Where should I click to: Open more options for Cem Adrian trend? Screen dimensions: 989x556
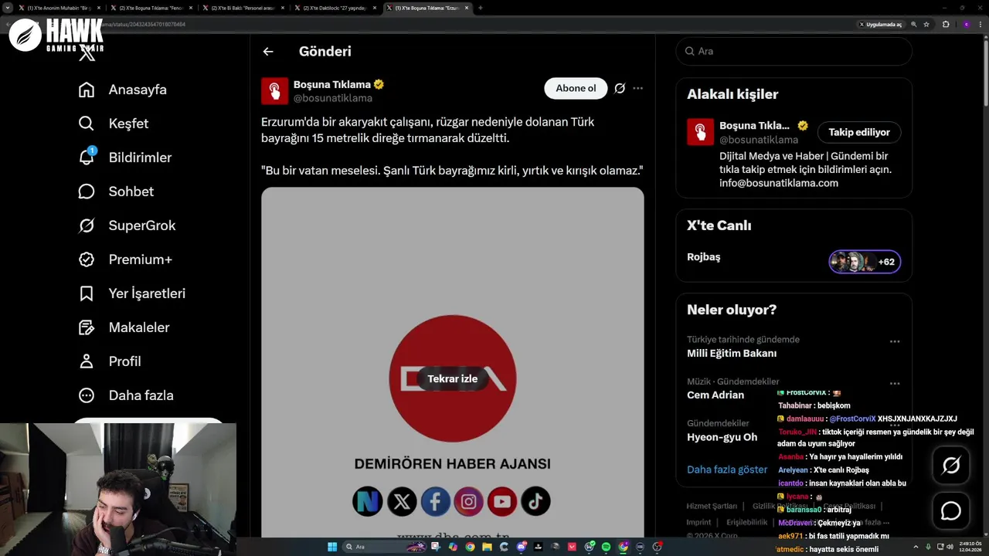click(x=894, y=383)
